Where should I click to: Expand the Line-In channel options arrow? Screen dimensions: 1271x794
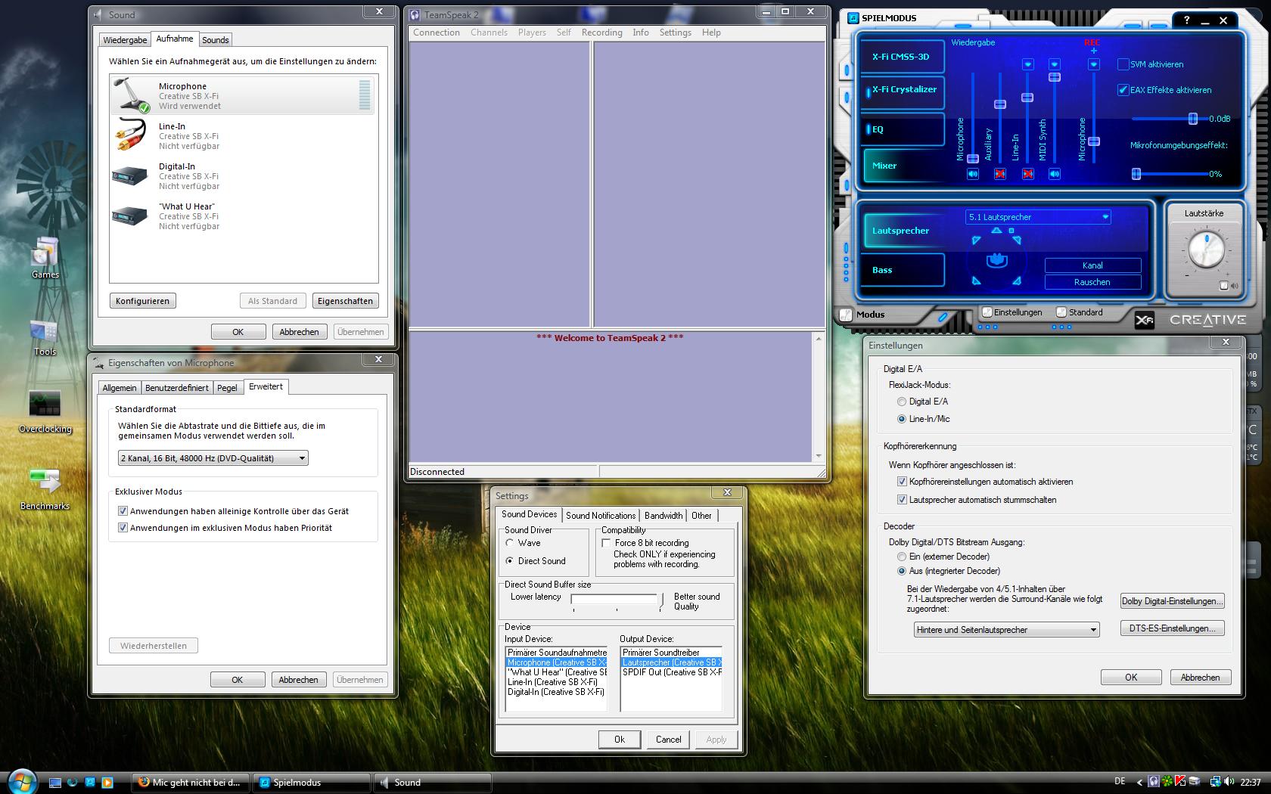coord(1027,64)
